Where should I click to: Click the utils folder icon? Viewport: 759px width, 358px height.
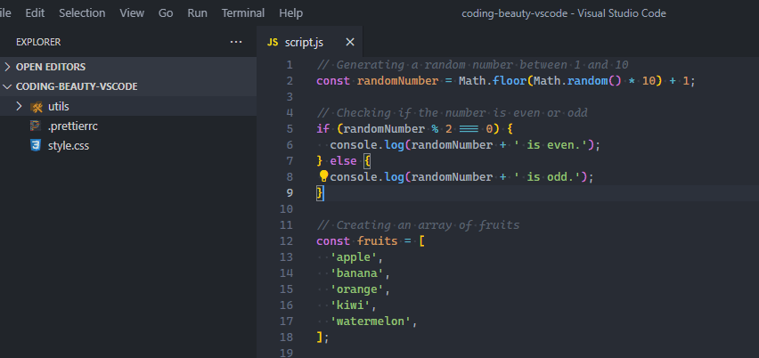[x=37, y=107]
